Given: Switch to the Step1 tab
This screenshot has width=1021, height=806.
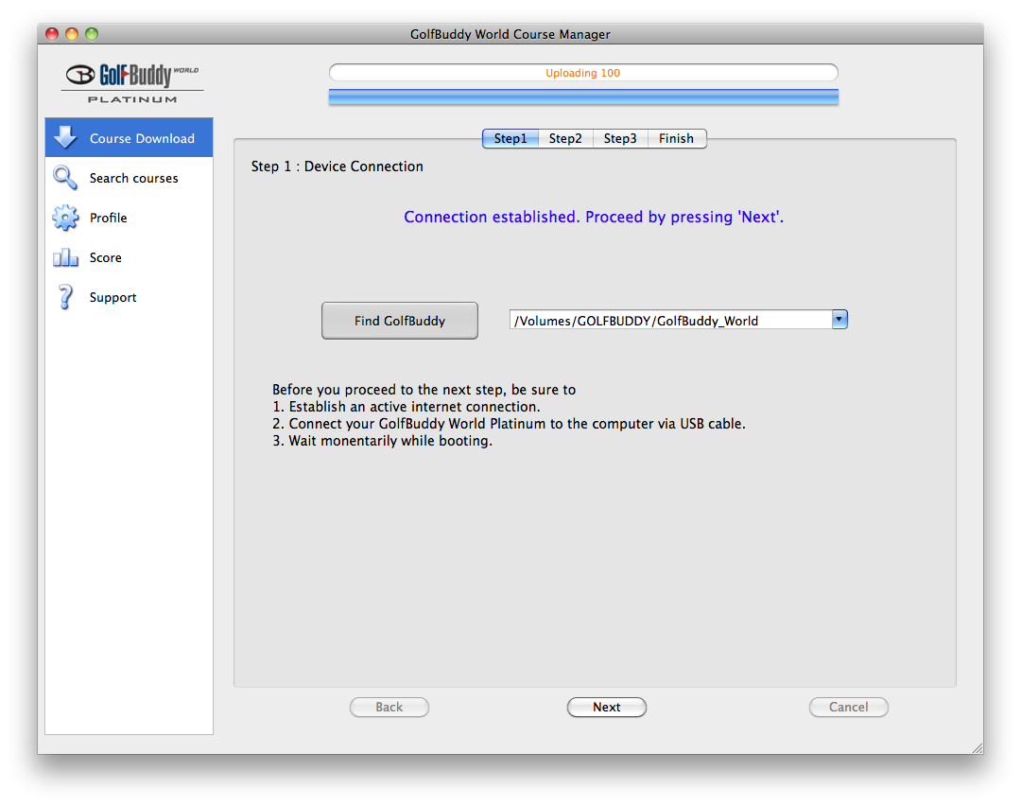Looking at the screenshot, I should click(510, 138).
